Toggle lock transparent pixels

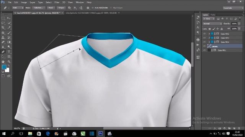click(210, 29)
